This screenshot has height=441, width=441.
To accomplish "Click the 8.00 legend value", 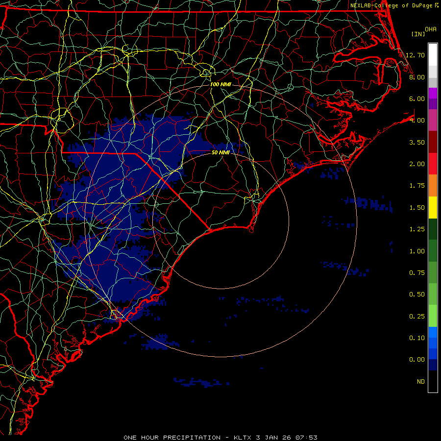I will [x=417, y=77].
